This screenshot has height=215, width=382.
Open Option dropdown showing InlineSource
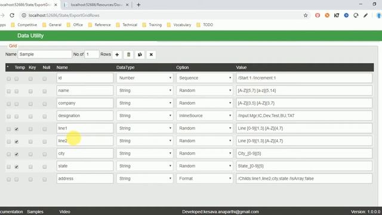point(205,115)
